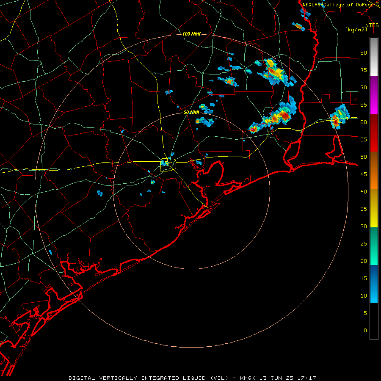Click the 35 value on the scale
This screenshot has height=381, width=381.
(364, 209)
